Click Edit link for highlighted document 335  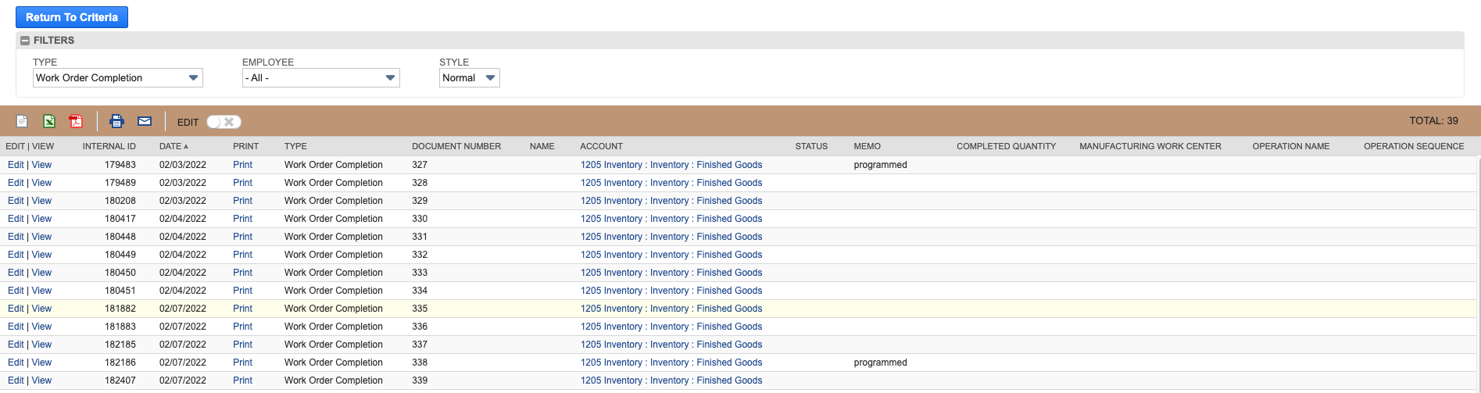click(x=16, y=309)
